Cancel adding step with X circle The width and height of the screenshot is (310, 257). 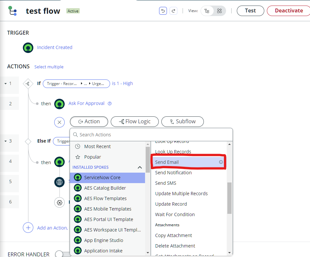tap(59, 122)
